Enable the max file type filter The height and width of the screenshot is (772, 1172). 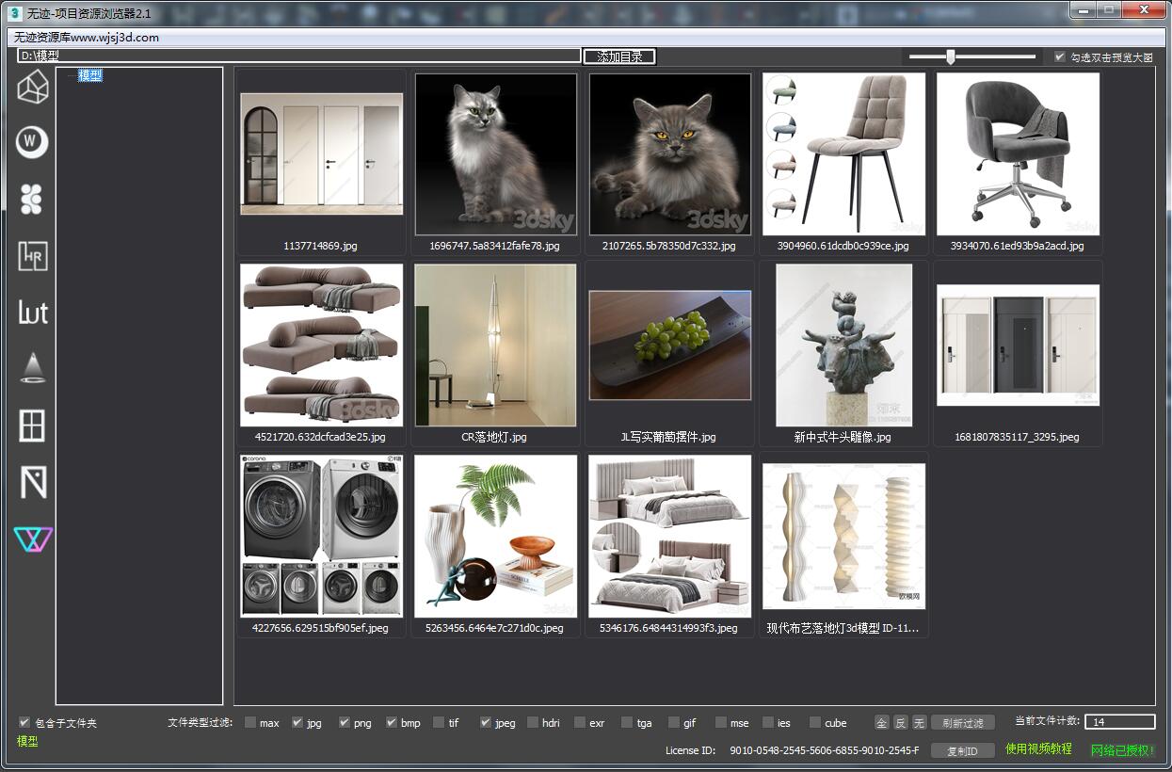tap(250, 723)
